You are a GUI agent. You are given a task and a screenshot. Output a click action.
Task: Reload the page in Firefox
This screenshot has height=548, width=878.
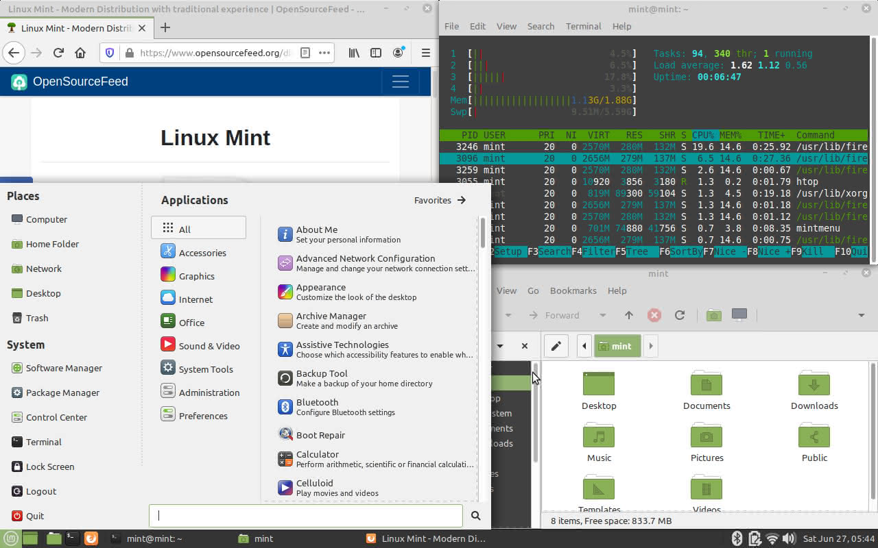tap(58, 53)
